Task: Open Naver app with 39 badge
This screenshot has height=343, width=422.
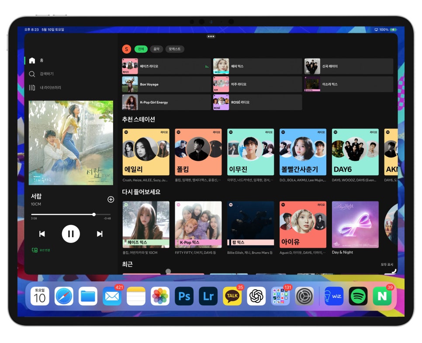Action: pyautogui.click(x=382, y=296)
